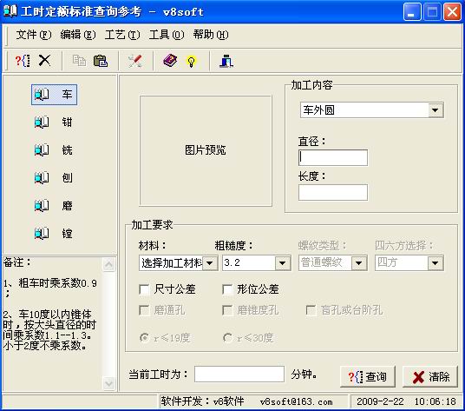Click the exit door toolbar icon
Viewport: 465px width, 411px height.
(226, 61)
